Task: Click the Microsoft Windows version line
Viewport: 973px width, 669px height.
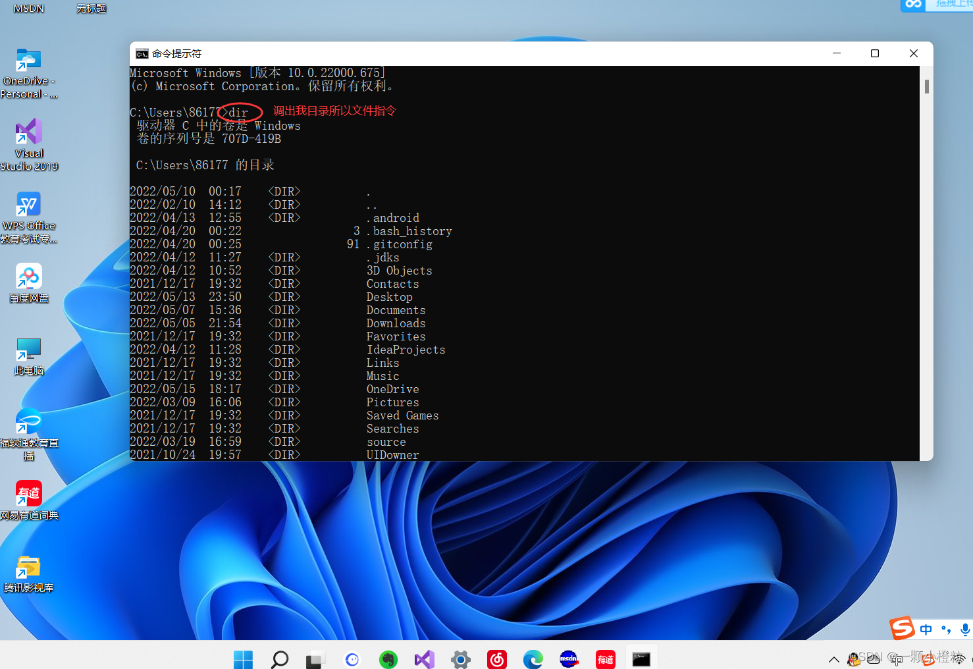Action: (258, 73)
